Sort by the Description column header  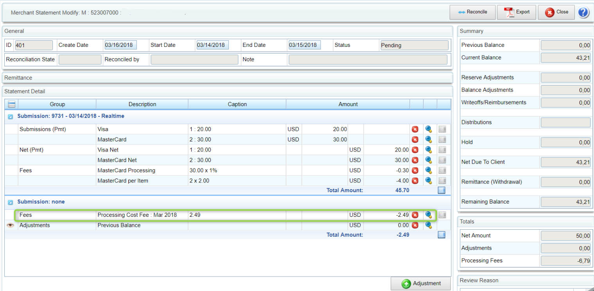142,104
